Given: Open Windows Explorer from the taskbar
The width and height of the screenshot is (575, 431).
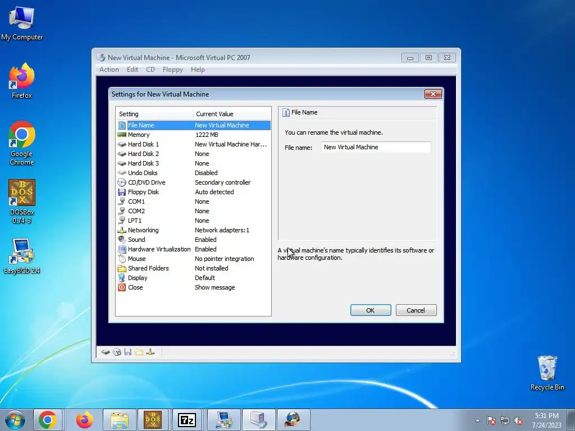Looking at the screenshot, I should click(x=120, y=420).
